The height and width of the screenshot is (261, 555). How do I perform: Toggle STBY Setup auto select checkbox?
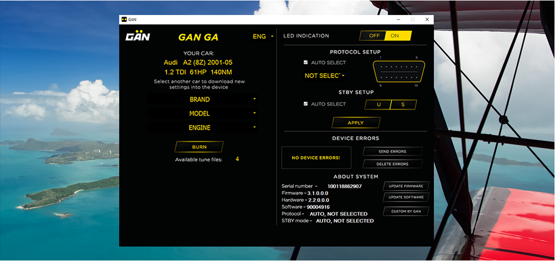(x=306, y=104)
